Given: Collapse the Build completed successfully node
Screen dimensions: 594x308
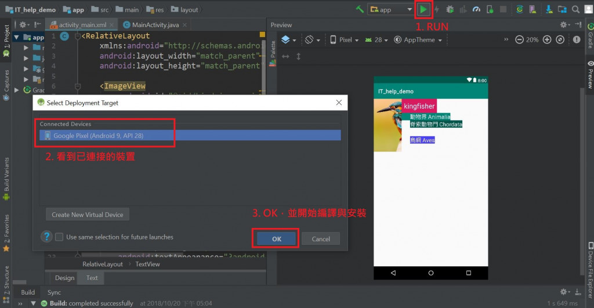Looking at the screenshot, I should tap(33, 303).
